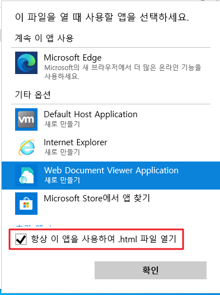This screenshot has height=295, width=220.
Task: Click 새로 만들기 under Default Host Application
Action: click(x=62, y=124)
